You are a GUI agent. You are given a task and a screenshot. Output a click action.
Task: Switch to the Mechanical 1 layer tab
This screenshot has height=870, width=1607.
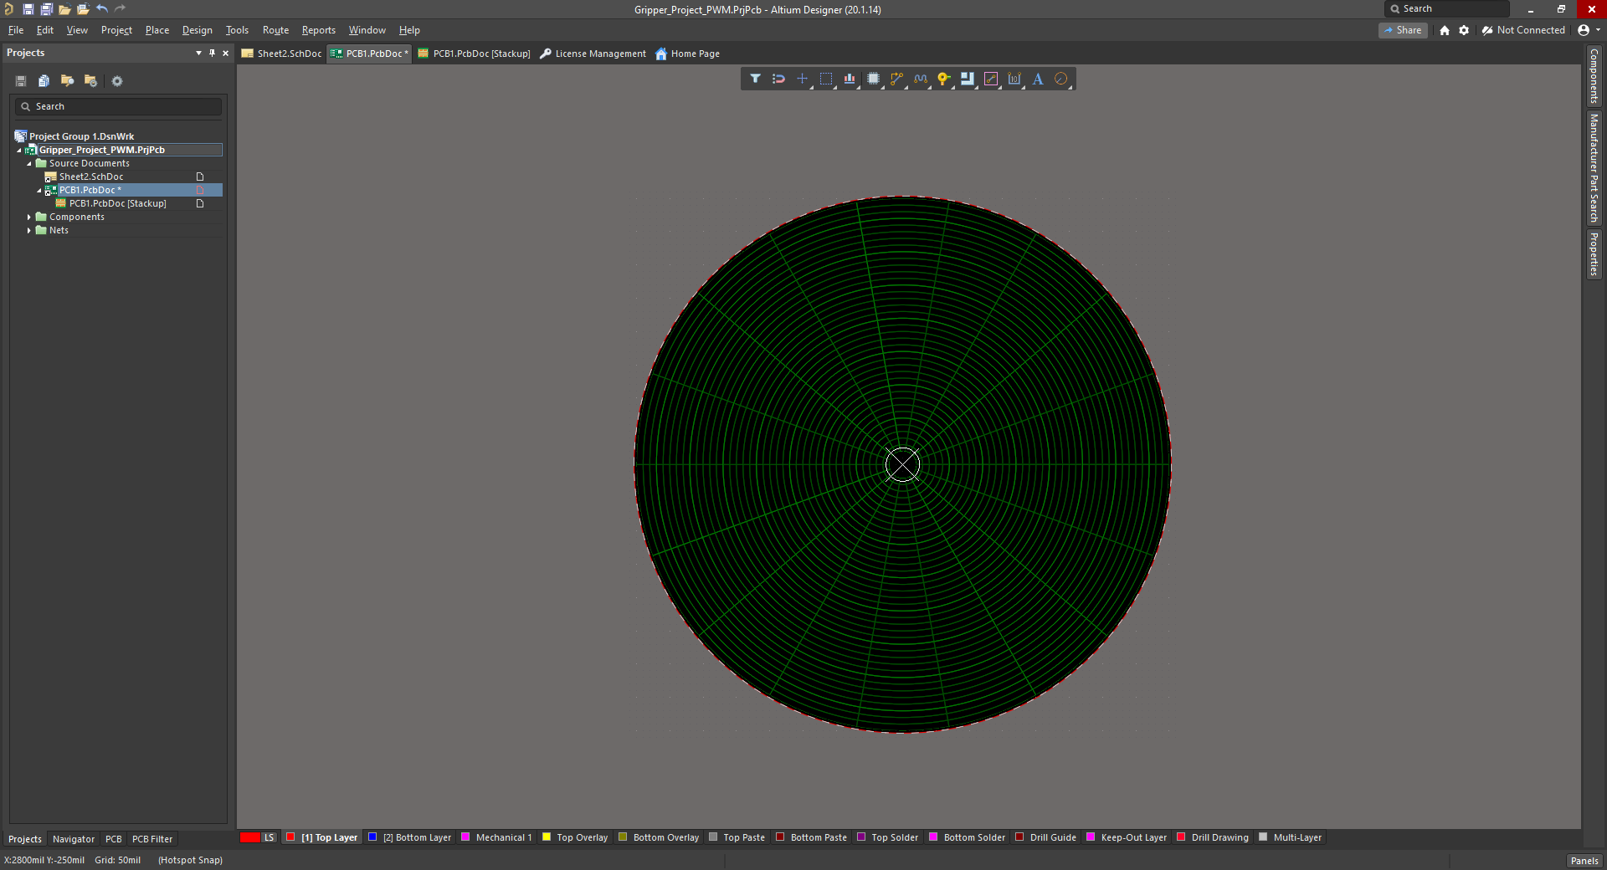tap(496, 837)
